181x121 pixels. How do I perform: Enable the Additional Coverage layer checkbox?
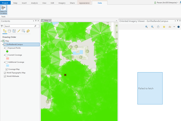point(7,62)
